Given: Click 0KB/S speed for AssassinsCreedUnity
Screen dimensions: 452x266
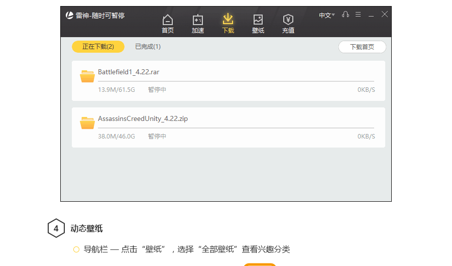Looking at the screenshot, I should pyautogui.click(x=366, y=137).
